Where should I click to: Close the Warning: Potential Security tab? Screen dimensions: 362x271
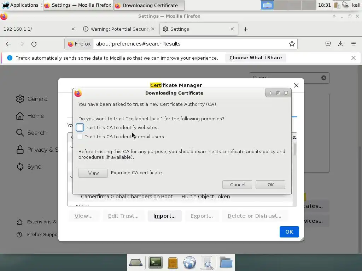click(x=153, y=29)
